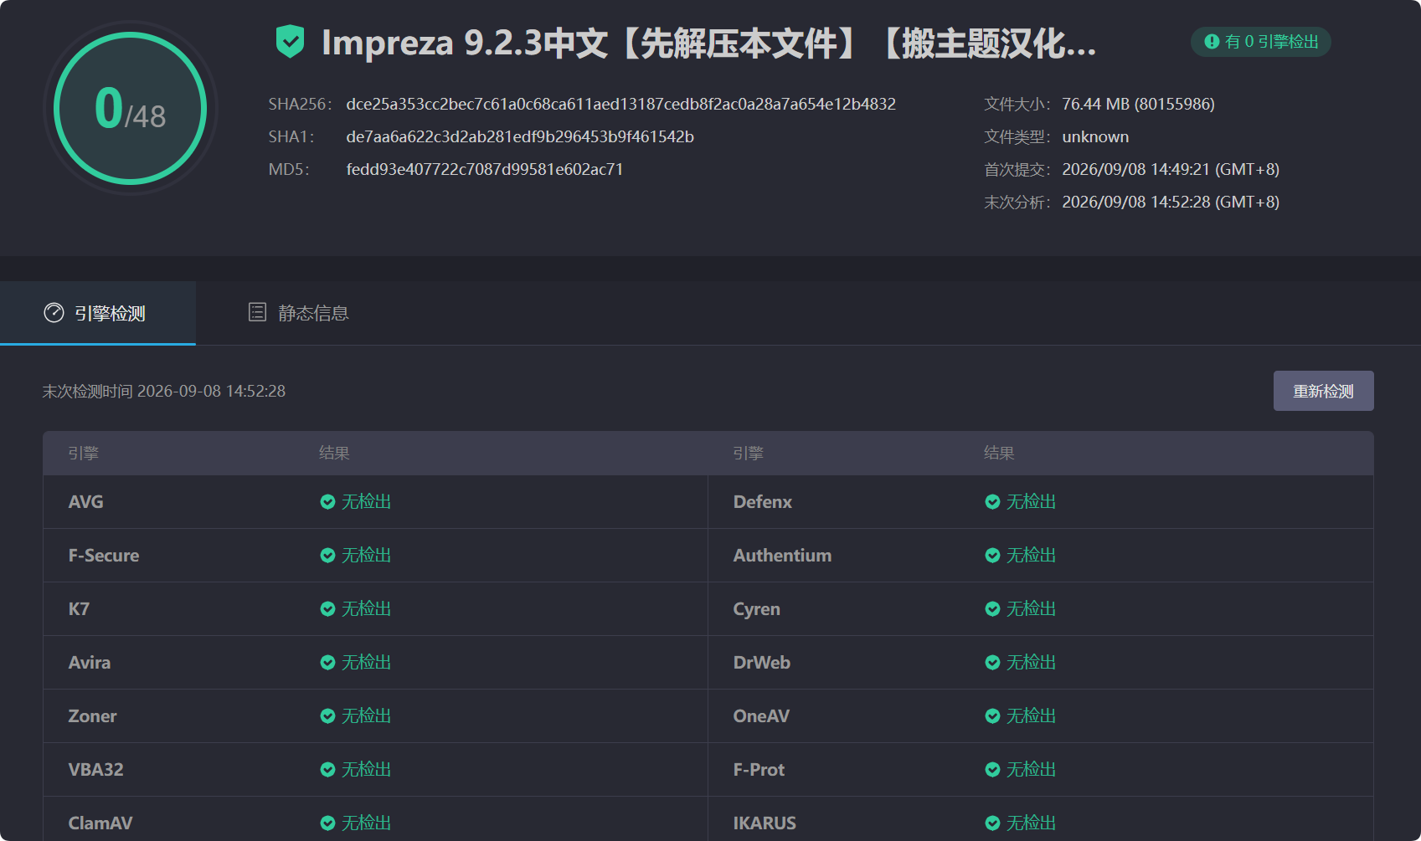Screen dimensions: 1421x841
Task: Click the DrWeb engine name
Action: coord(761,663)
